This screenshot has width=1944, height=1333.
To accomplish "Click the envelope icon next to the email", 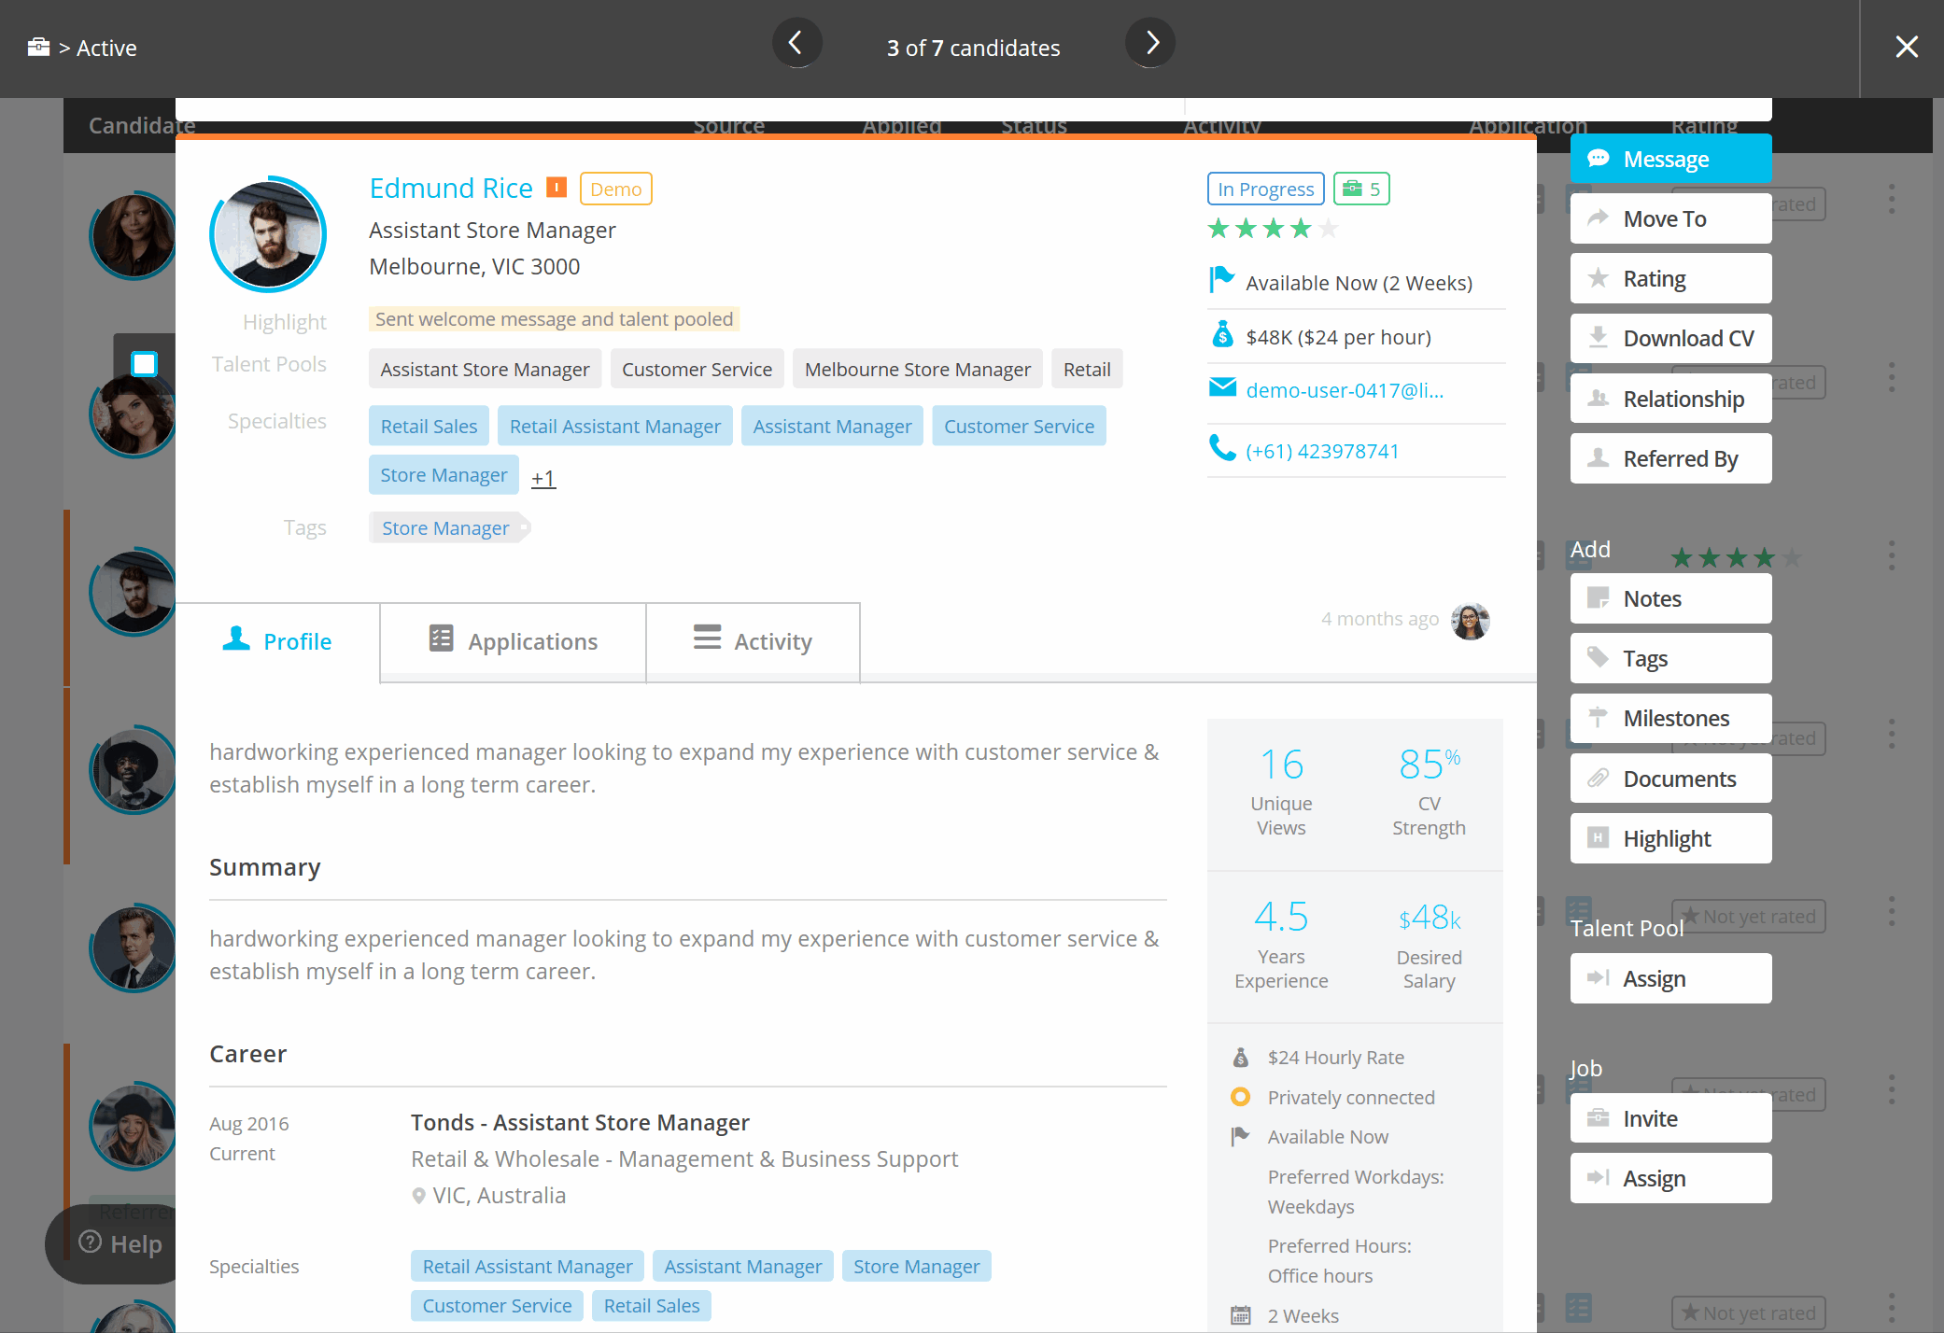I will click(x=1222, y=388).
